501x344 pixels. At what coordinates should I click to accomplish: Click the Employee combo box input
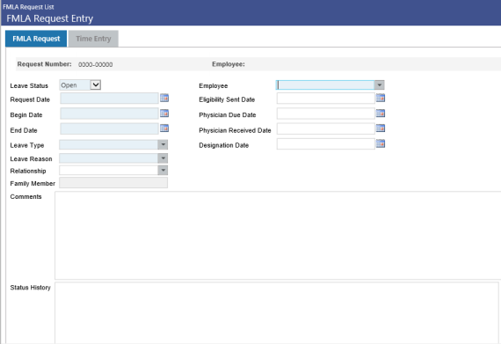[x=325, y=85]
